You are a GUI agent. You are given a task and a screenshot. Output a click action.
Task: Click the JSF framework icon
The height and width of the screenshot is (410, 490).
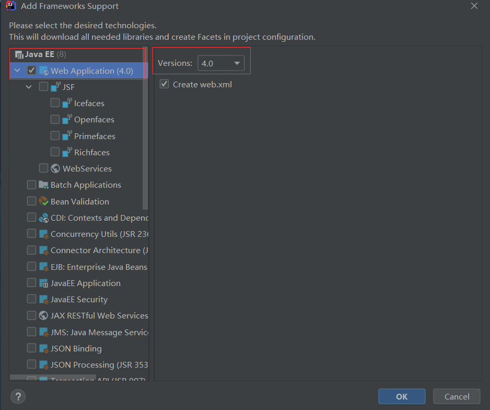click(55, 87)
